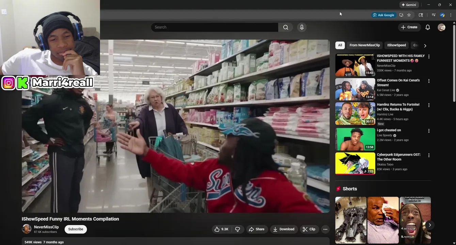Click the 'IShowSpeed Funny IRL Moments Compilation' title
This screenshot has width=456, height=245.
tap(70, 219)
